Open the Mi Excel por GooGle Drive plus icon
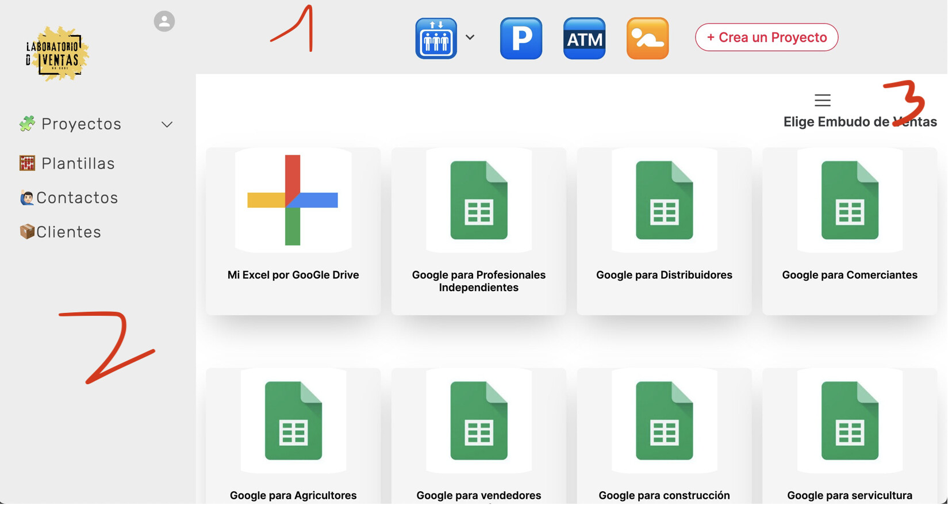 point(293,200)
